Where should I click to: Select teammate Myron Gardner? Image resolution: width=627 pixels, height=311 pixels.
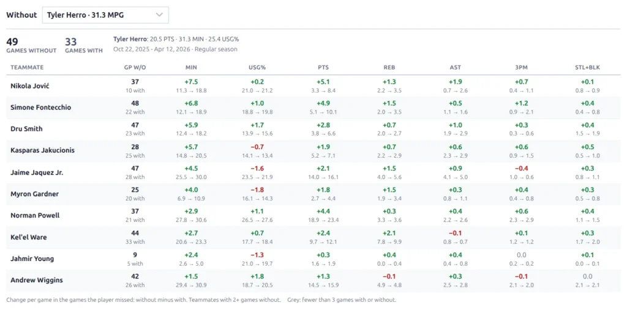tap(35, 194)
